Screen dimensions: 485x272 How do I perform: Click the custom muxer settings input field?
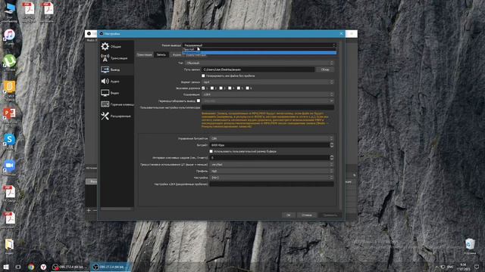click(x=268, y=107)
